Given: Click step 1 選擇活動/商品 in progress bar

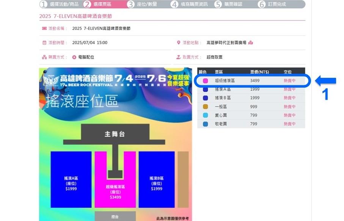Looking at the screenshot, I should (60, 4).
